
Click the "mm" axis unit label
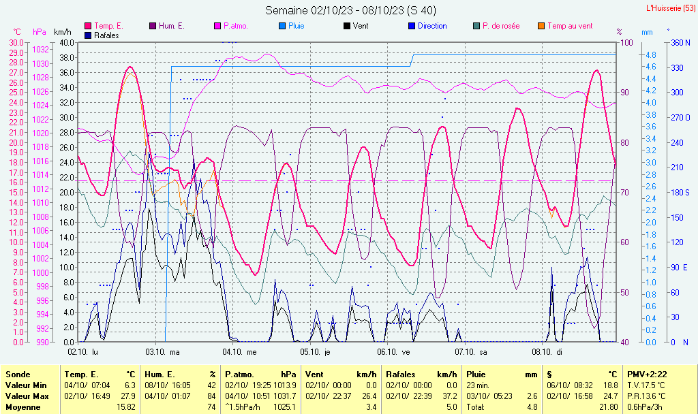[647, 33]
